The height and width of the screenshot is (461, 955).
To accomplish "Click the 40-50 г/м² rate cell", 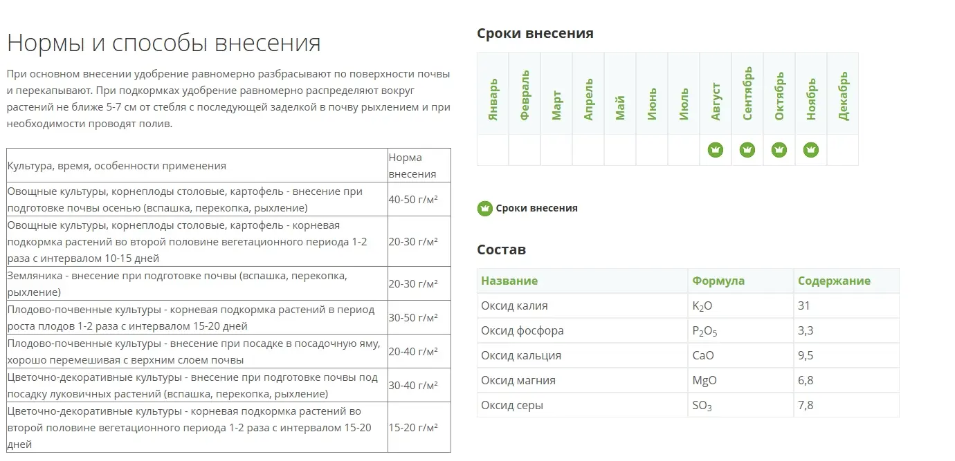I will [x=413, y=200].
